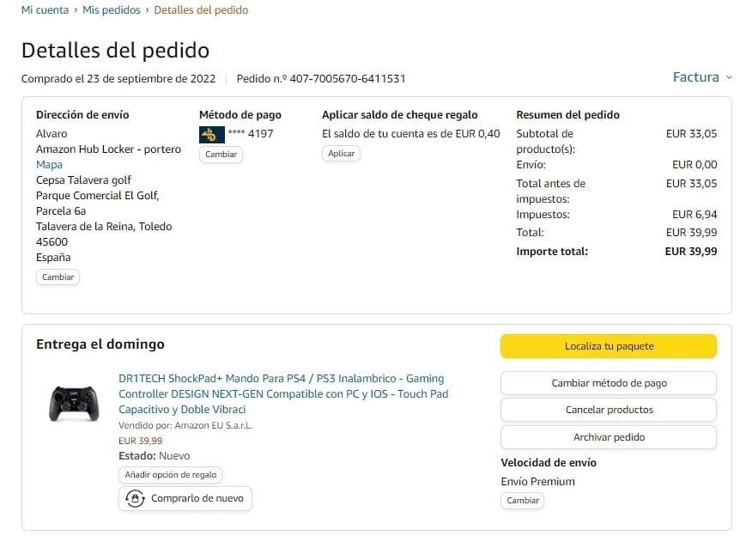Image resolution: width=752 pixels, height=548 pixels.
Task: Change shipping address with Cambiar button
Action: coord(58,277)
